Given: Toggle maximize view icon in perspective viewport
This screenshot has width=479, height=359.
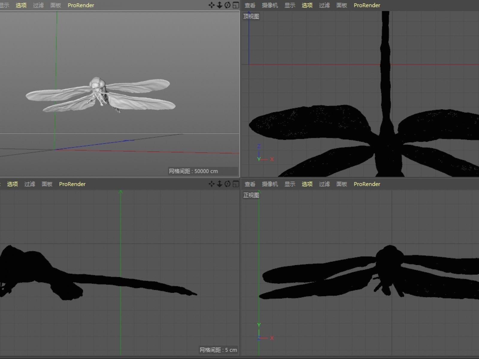Looking at the screenshot, I should coord(236,5).
